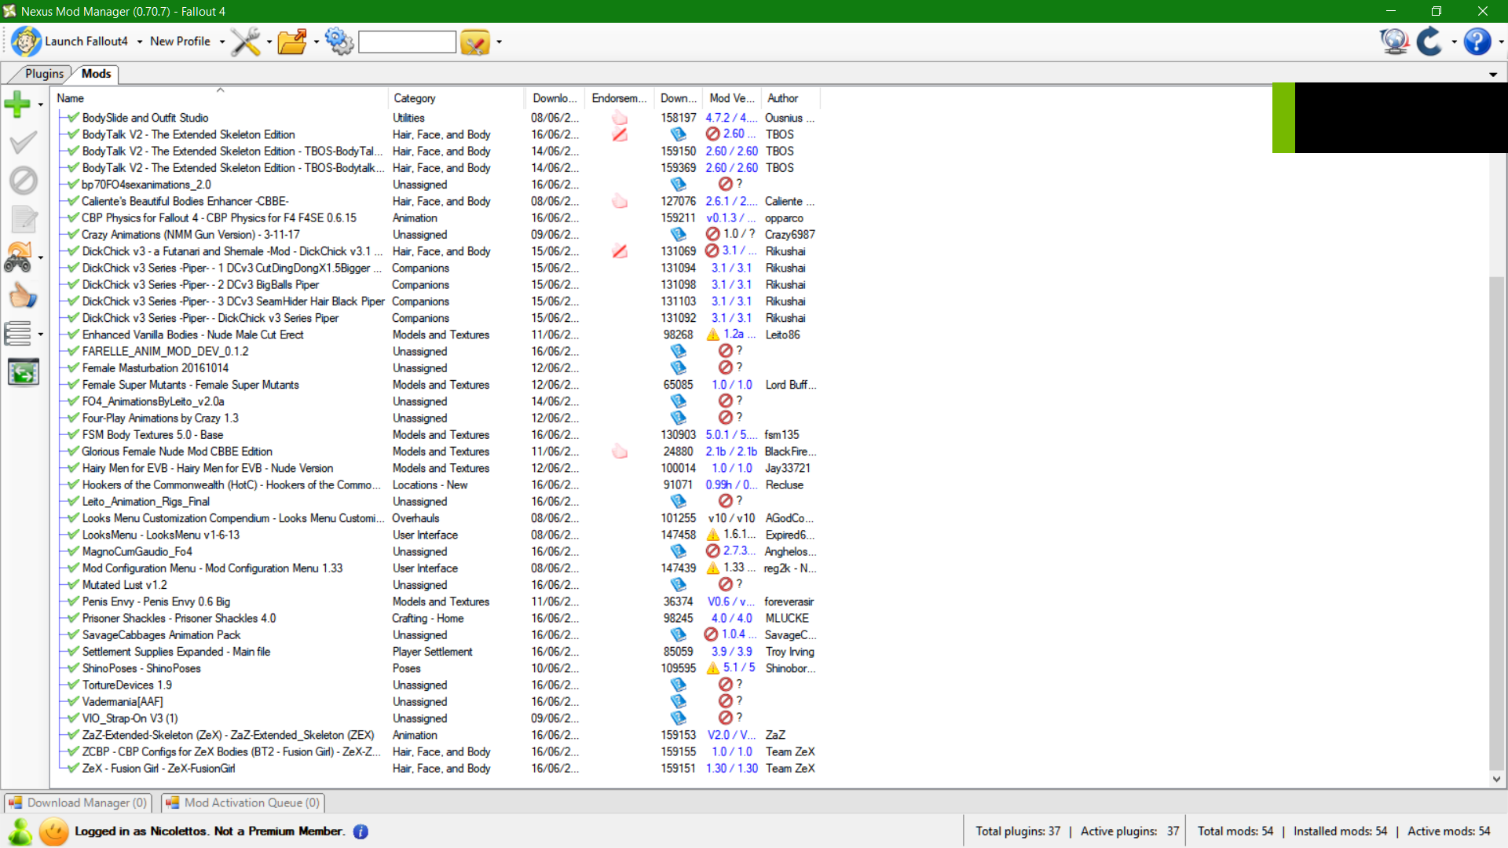
Task: Sort by the Category column header
Action: pos(456,98)
